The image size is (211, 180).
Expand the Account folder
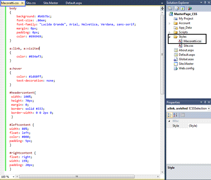click(170, 23)
